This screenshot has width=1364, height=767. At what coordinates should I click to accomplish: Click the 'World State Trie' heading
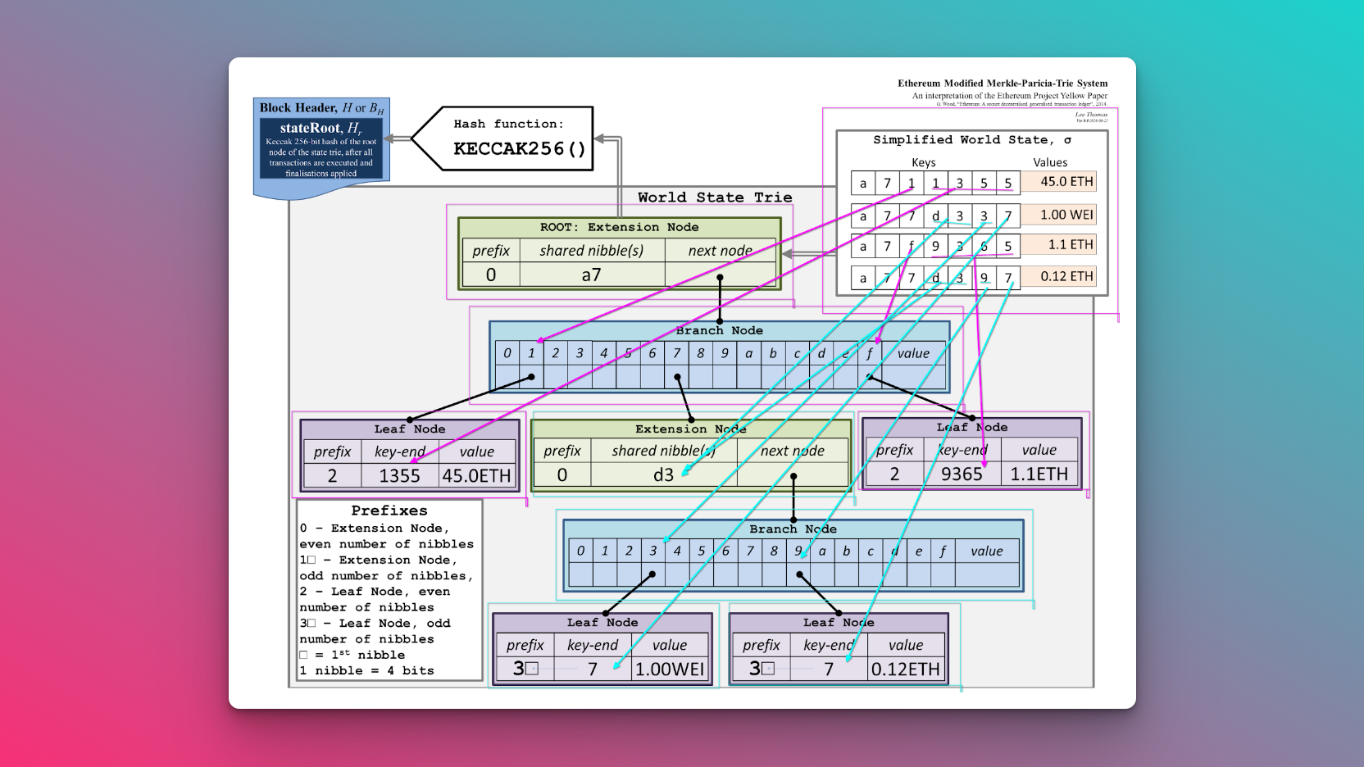click(x=716, y=197)
